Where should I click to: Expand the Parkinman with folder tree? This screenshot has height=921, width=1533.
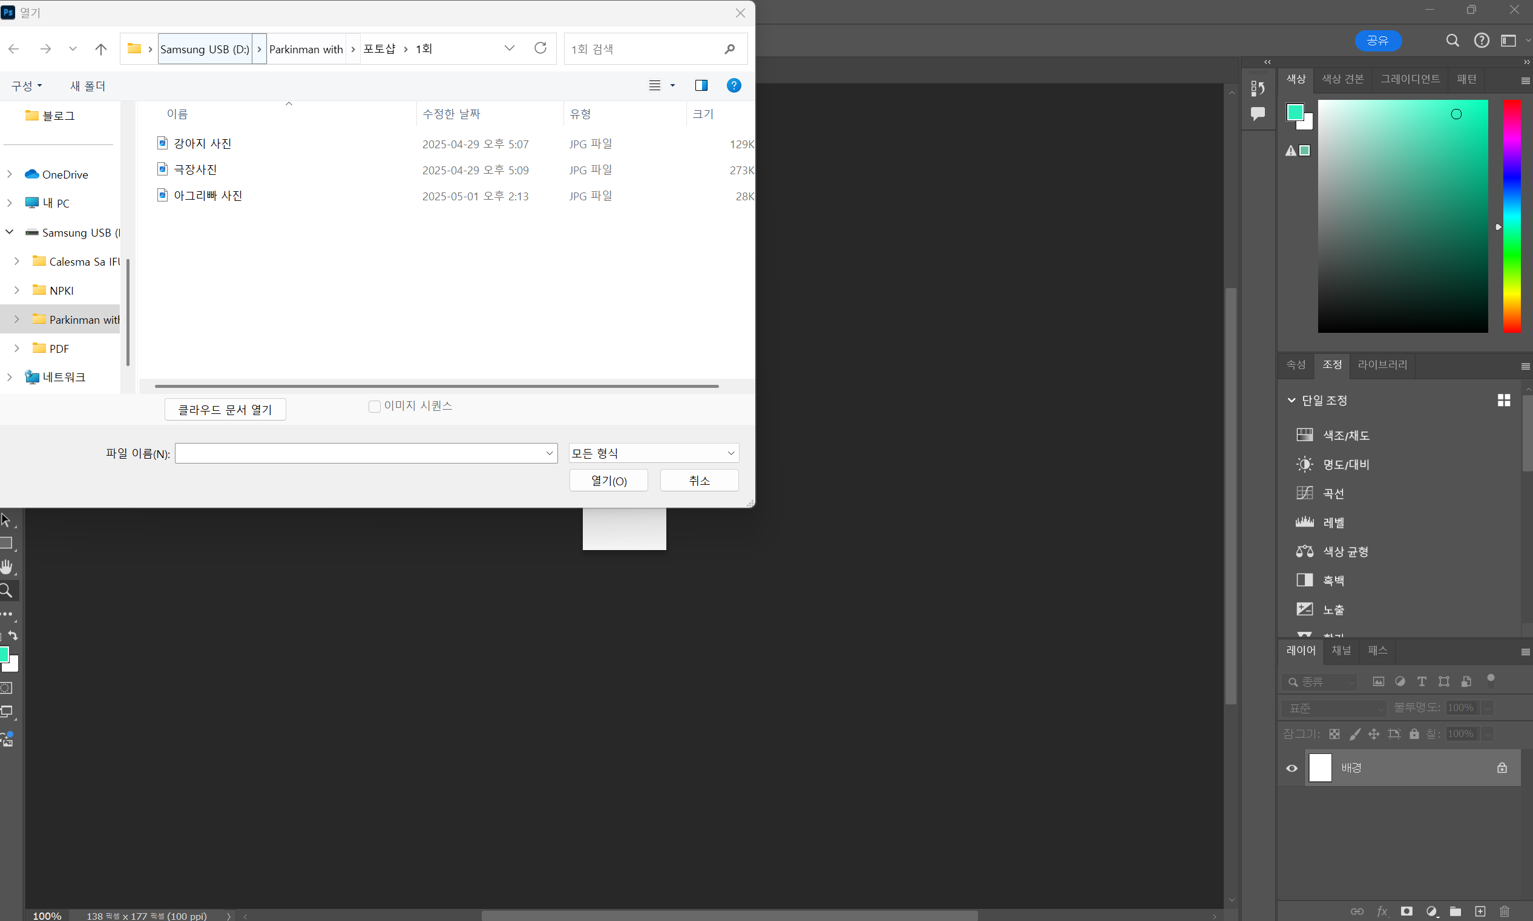point(17,319)
